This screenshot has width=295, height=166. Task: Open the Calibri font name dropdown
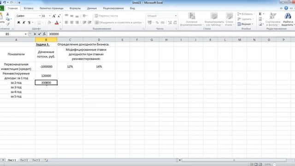pos(40,16)
